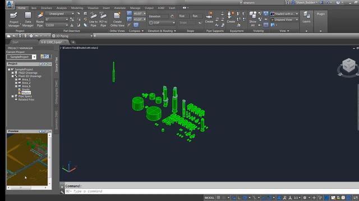Click the Preview panel horizontal scrollbar
Viewport: 359px width, 201px height.
point(27,188)
